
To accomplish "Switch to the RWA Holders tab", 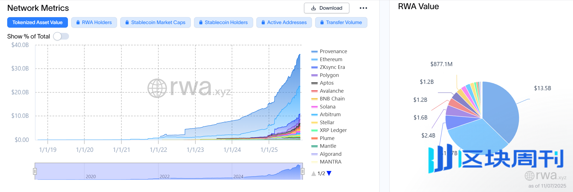I will (94, 22).
